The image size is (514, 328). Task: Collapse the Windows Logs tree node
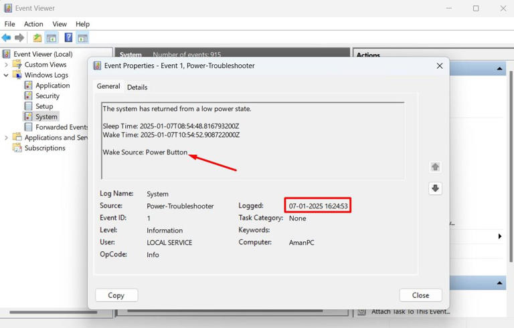pyautogui.click(x=6, y=75)
